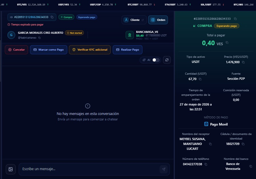Image resolution: width=256 pixels, height=179 pixels.
Task: Click the 67,70 quantity value
Action: tap(192, 79)
